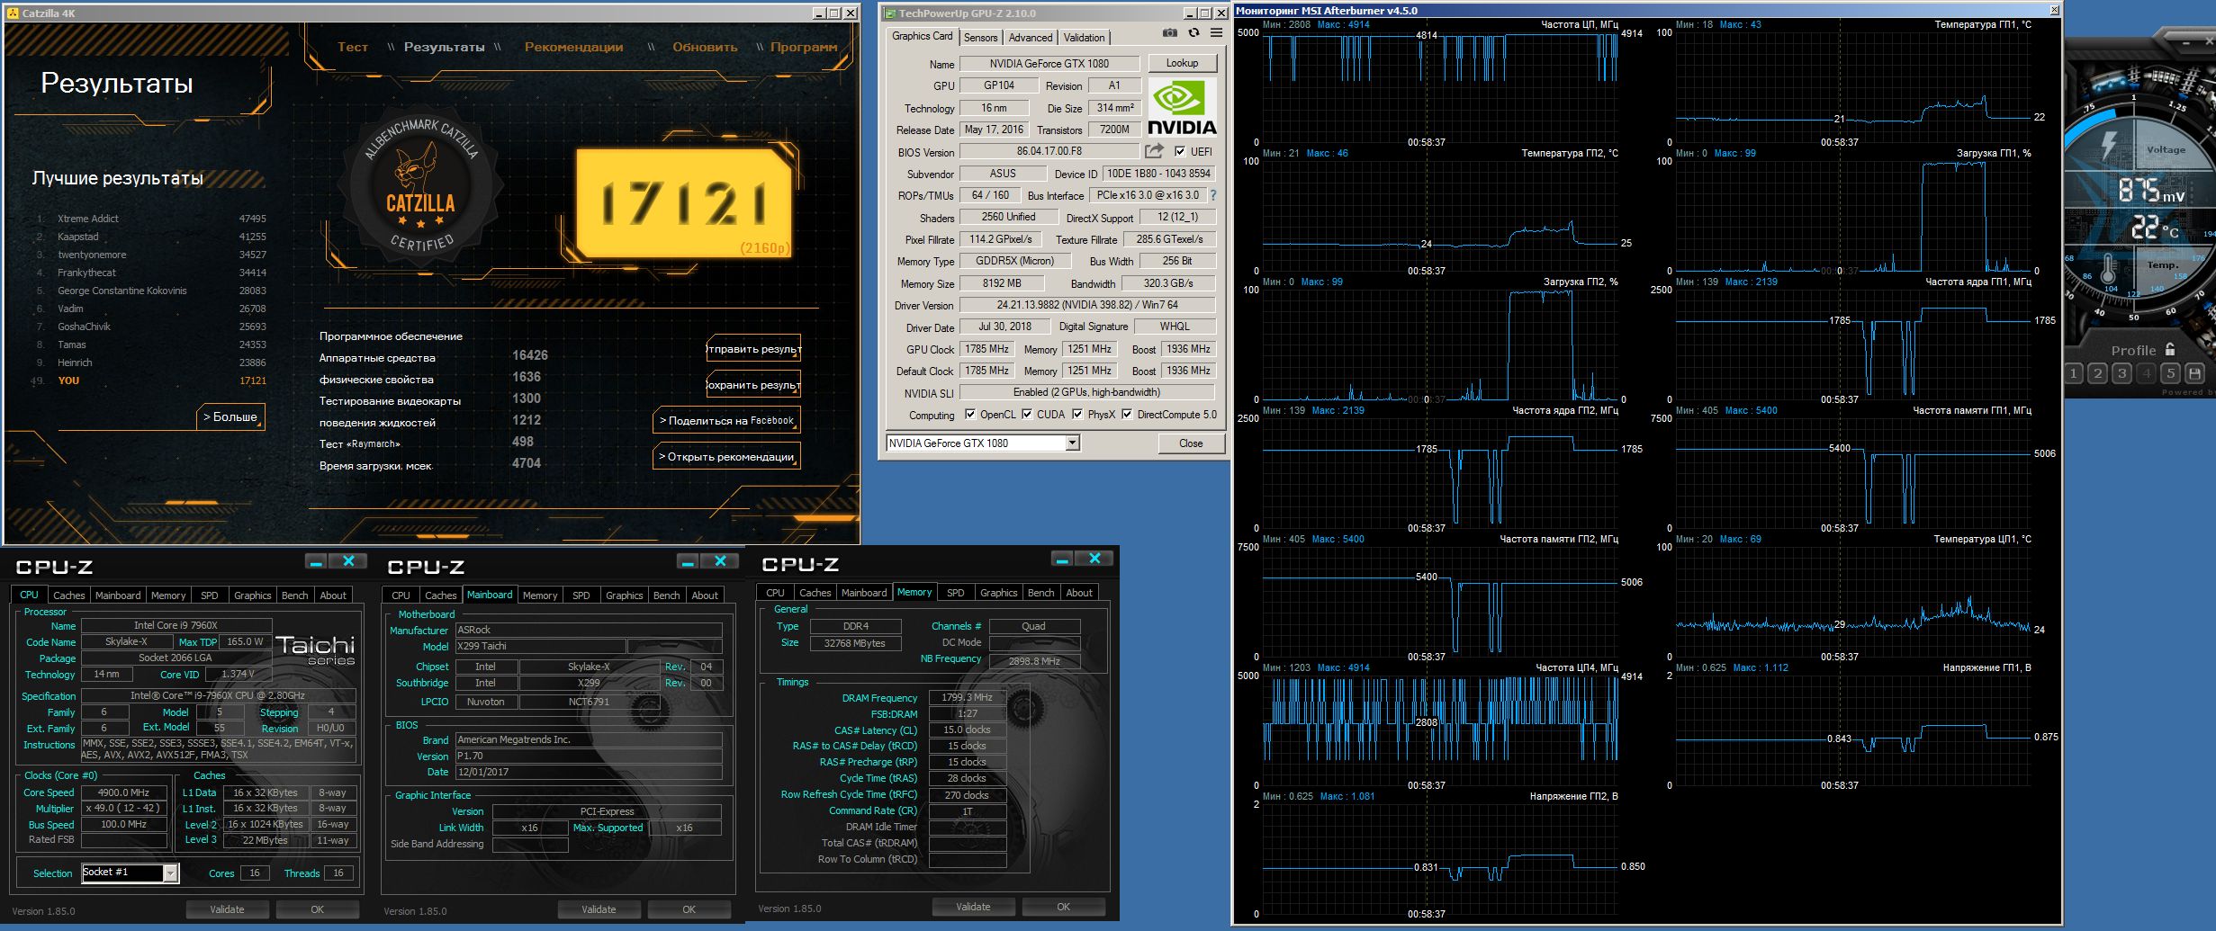
Task: Select Afterburner profile slot 3
Action: 2122,373
